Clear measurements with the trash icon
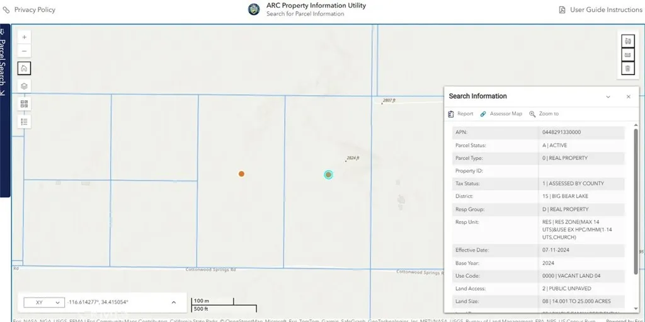This screenshot has width=645, height=322. point(628,68)
